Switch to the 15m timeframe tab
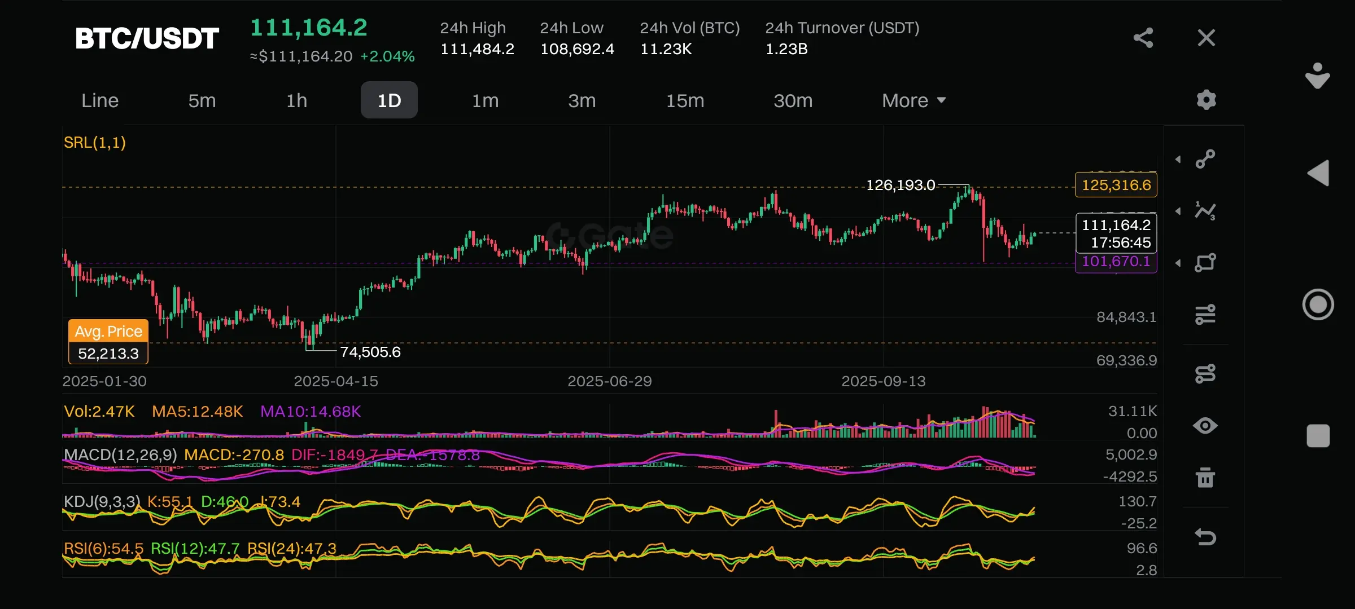 coord(685,100)
